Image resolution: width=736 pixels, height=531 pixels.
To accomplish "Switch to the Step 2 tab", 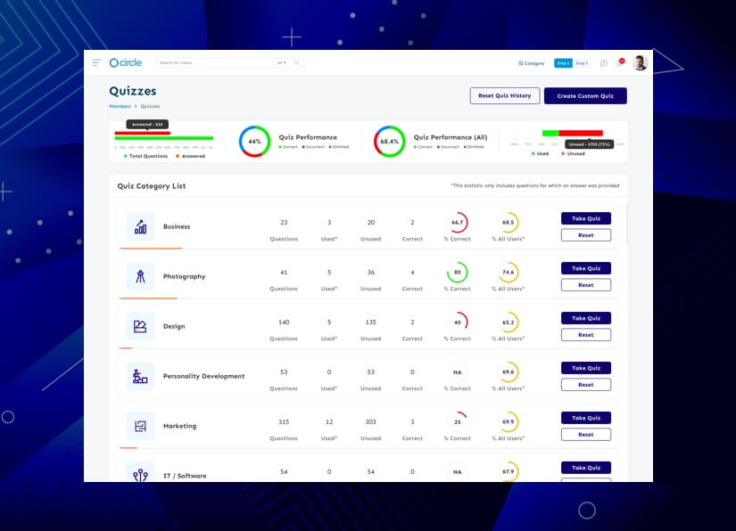I will pyautogui.click(x=582, y=63).
